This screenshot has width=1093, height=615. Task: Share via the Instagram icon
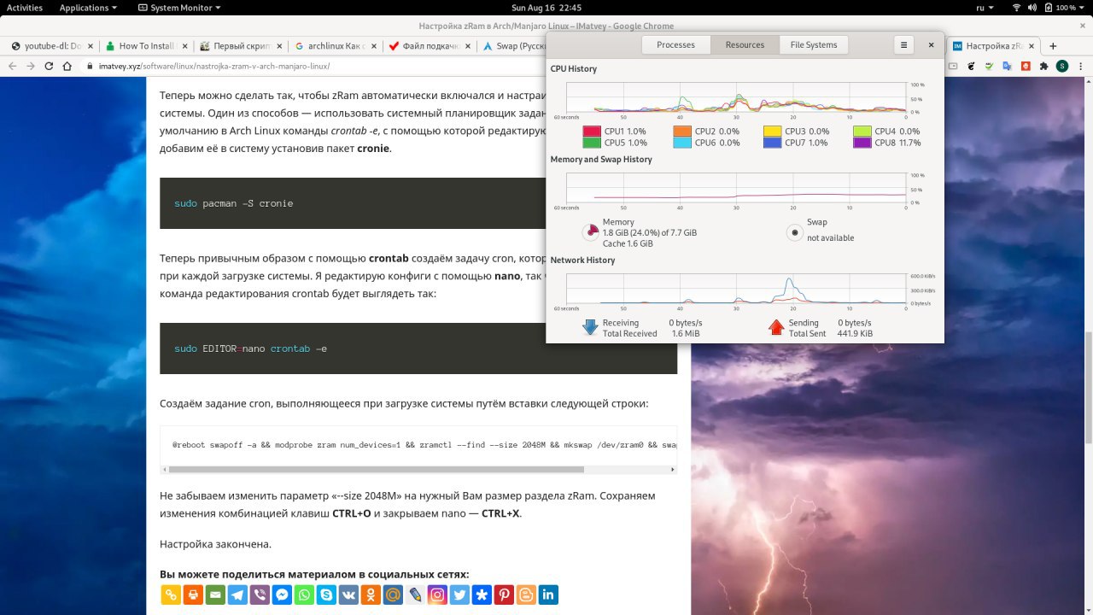point(437,594)
